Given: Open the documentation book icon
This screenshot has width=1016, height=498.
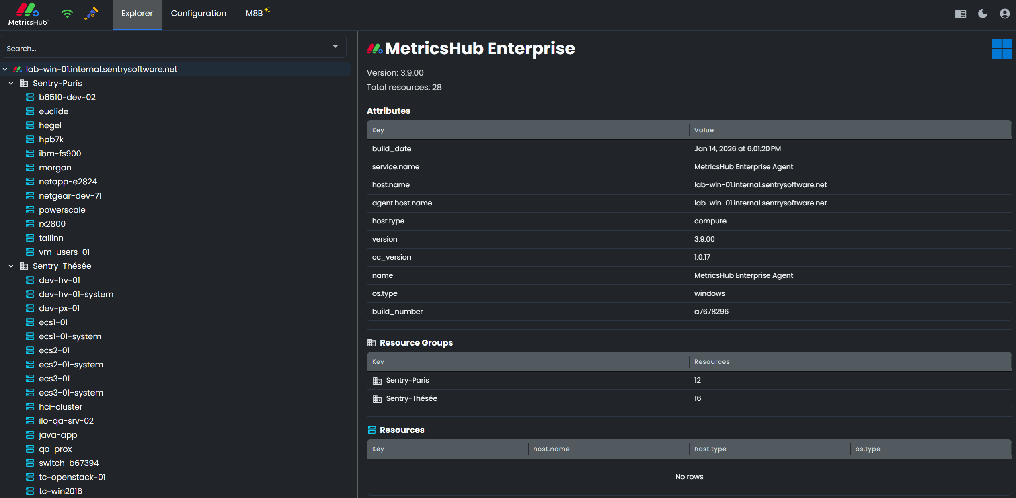Looking at the screenshot, I should point(960,13).
